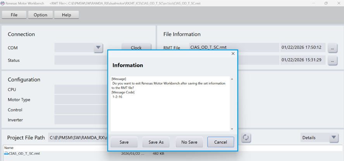Choose Save As in the dialog
Screen dimensions: 344x161
click(156, 142)
